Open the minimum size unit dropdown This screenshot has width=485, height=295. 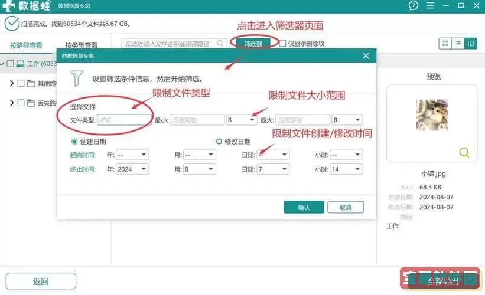pyautogui.click(x=242, y=120)
